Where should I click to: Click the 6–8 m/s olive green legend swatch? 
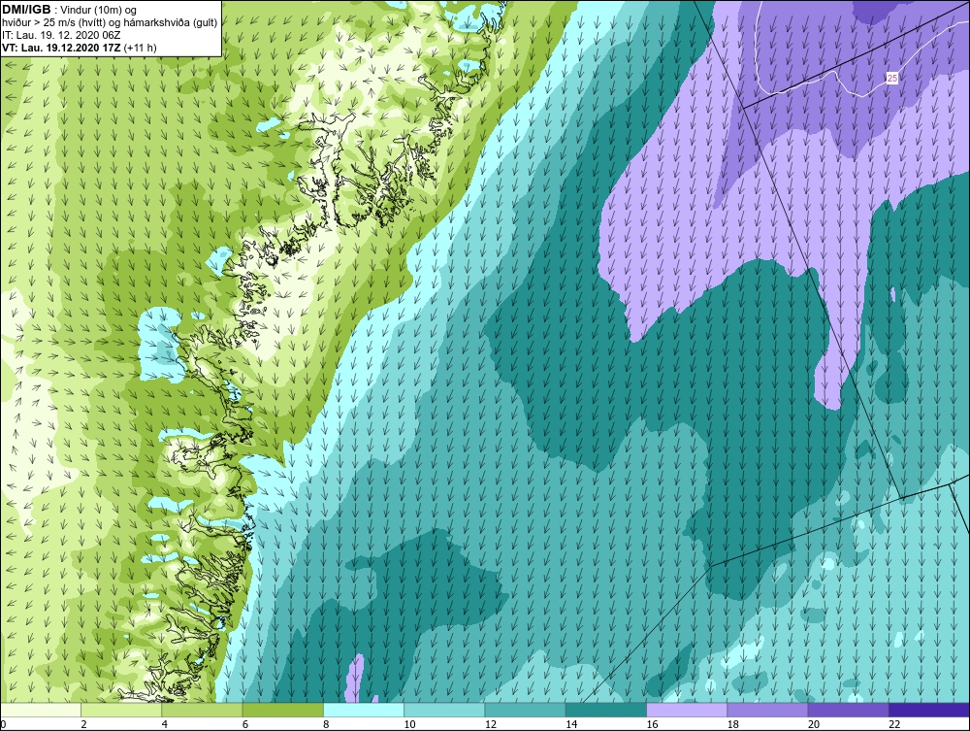coord(282,710)
